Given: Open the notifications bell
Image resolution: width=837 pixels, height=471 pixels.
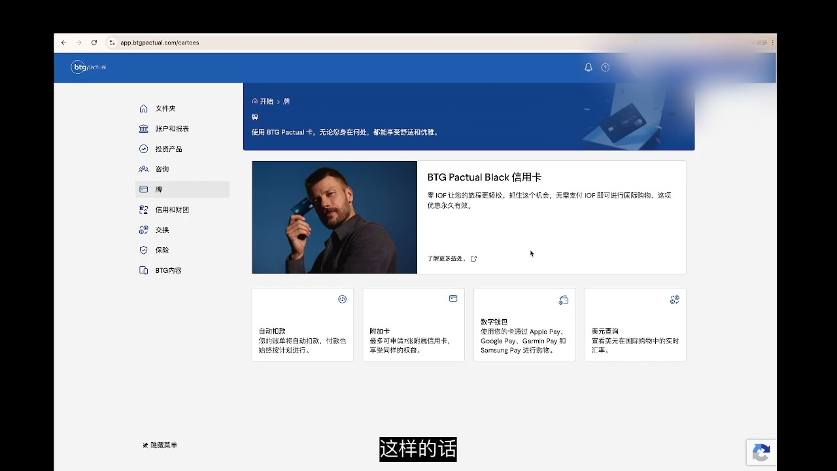Looking at the screenshot, I should [x=589, y=67].
